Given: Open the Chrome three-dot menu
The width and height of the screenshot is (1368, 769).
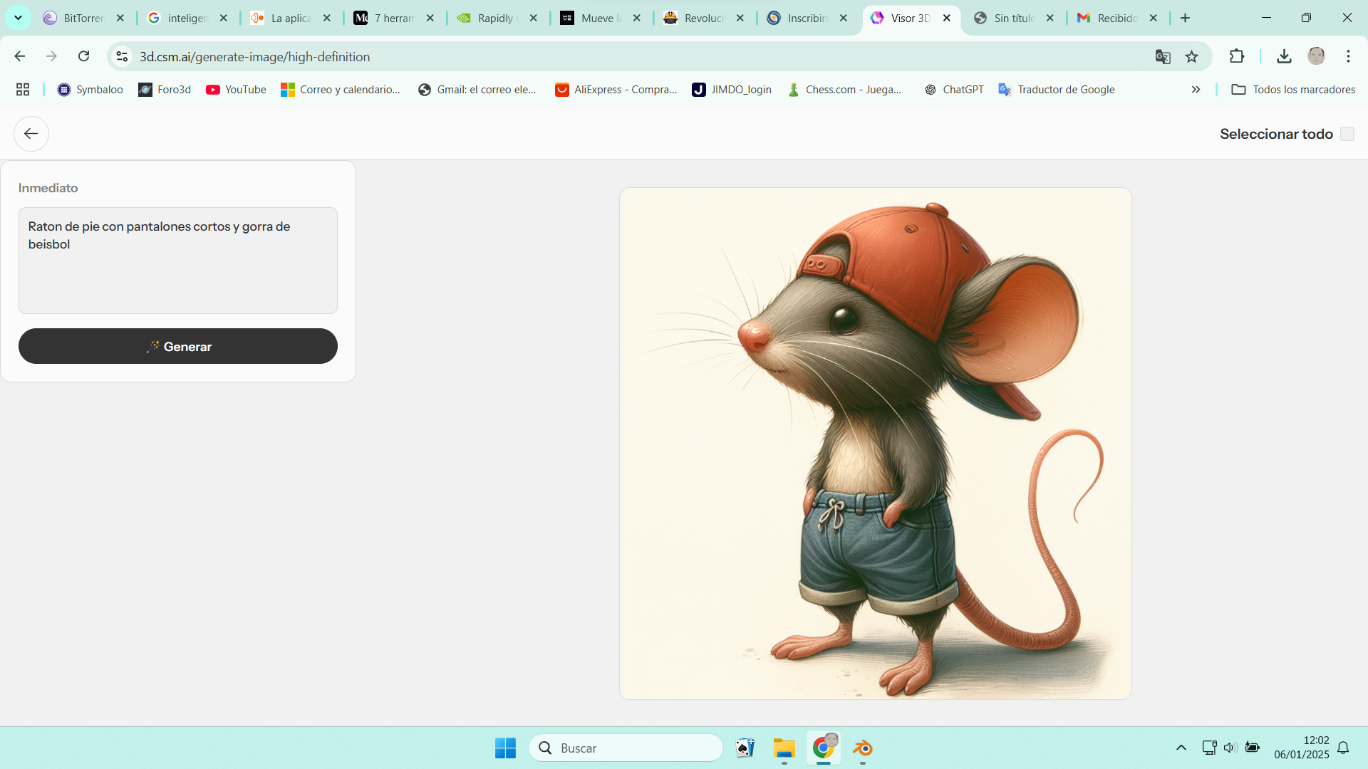Looking at the screenshot, I should click(x=1348, y=57).
